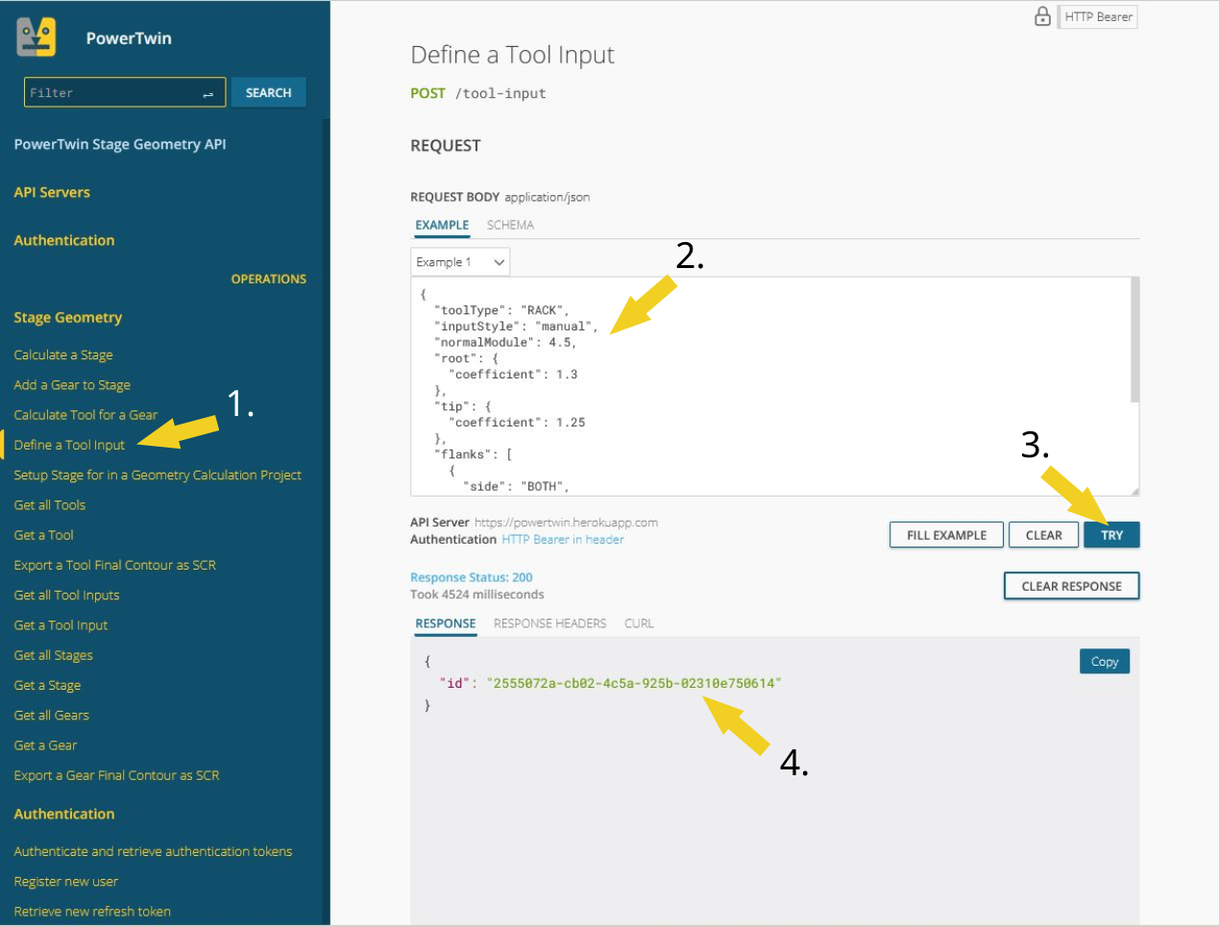Open the RESPONSE HEADERS tab
The image size is (1219, 927).
[x=549, y=623]
